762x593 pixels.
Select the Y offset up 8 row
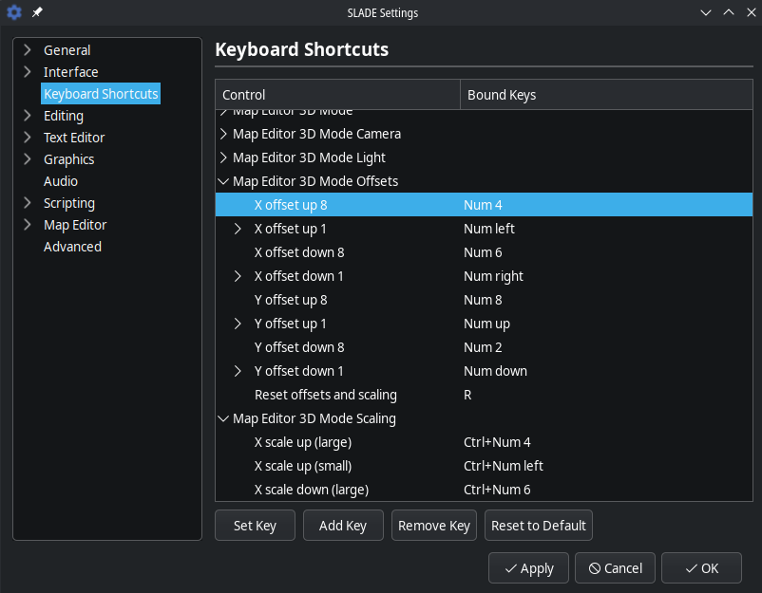point(484,300)
